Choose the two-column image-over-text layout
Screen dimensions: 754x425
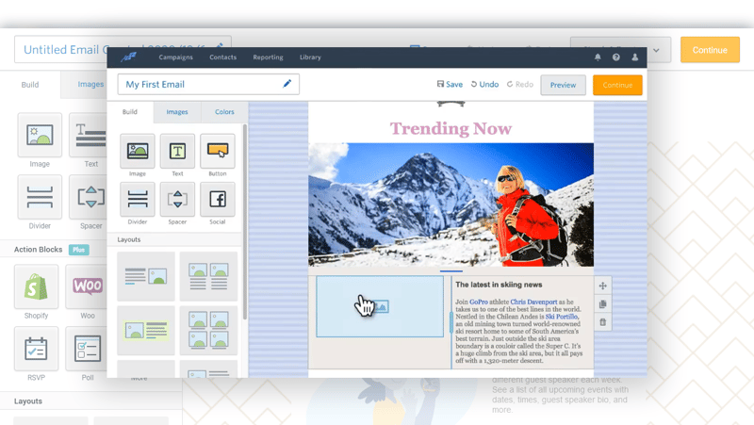point(208,276)
